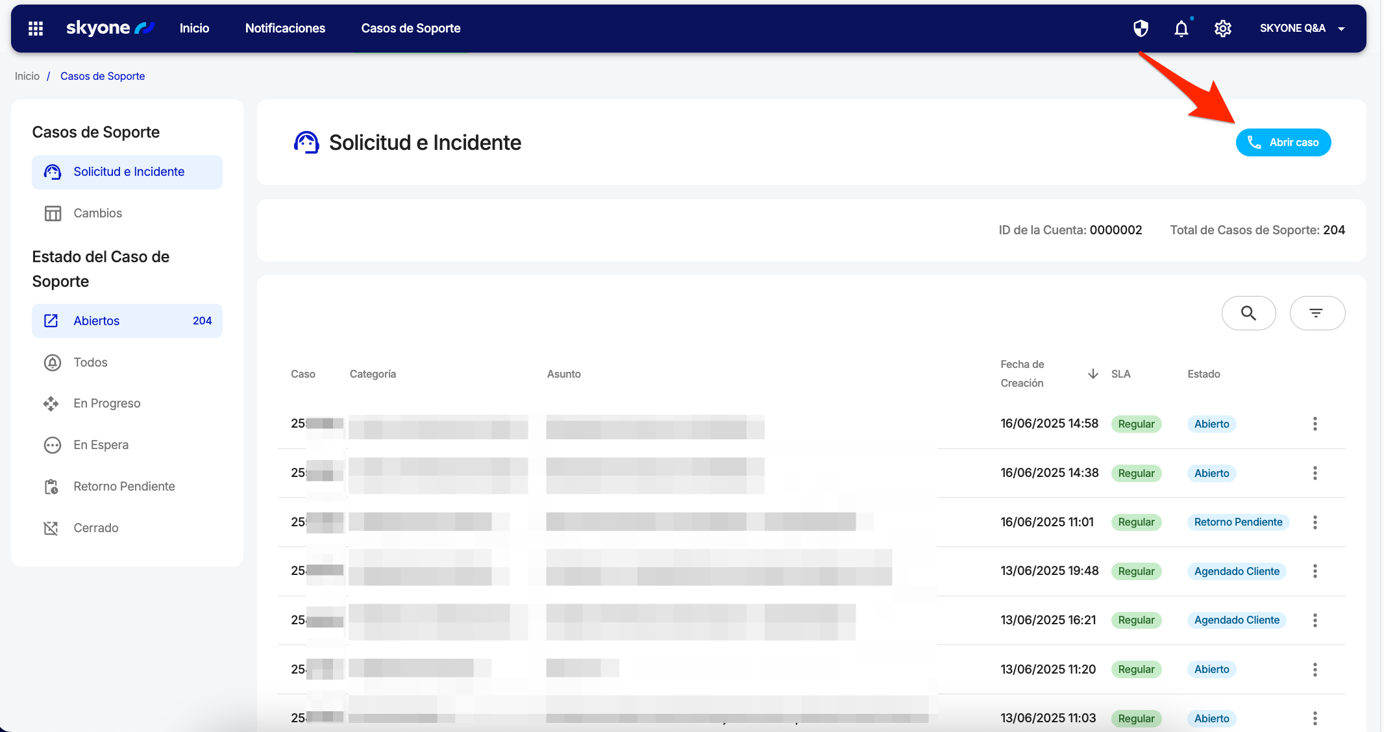Show Cerrado support cases
The image size is (1384, 732).
click(x=95, y=528)
